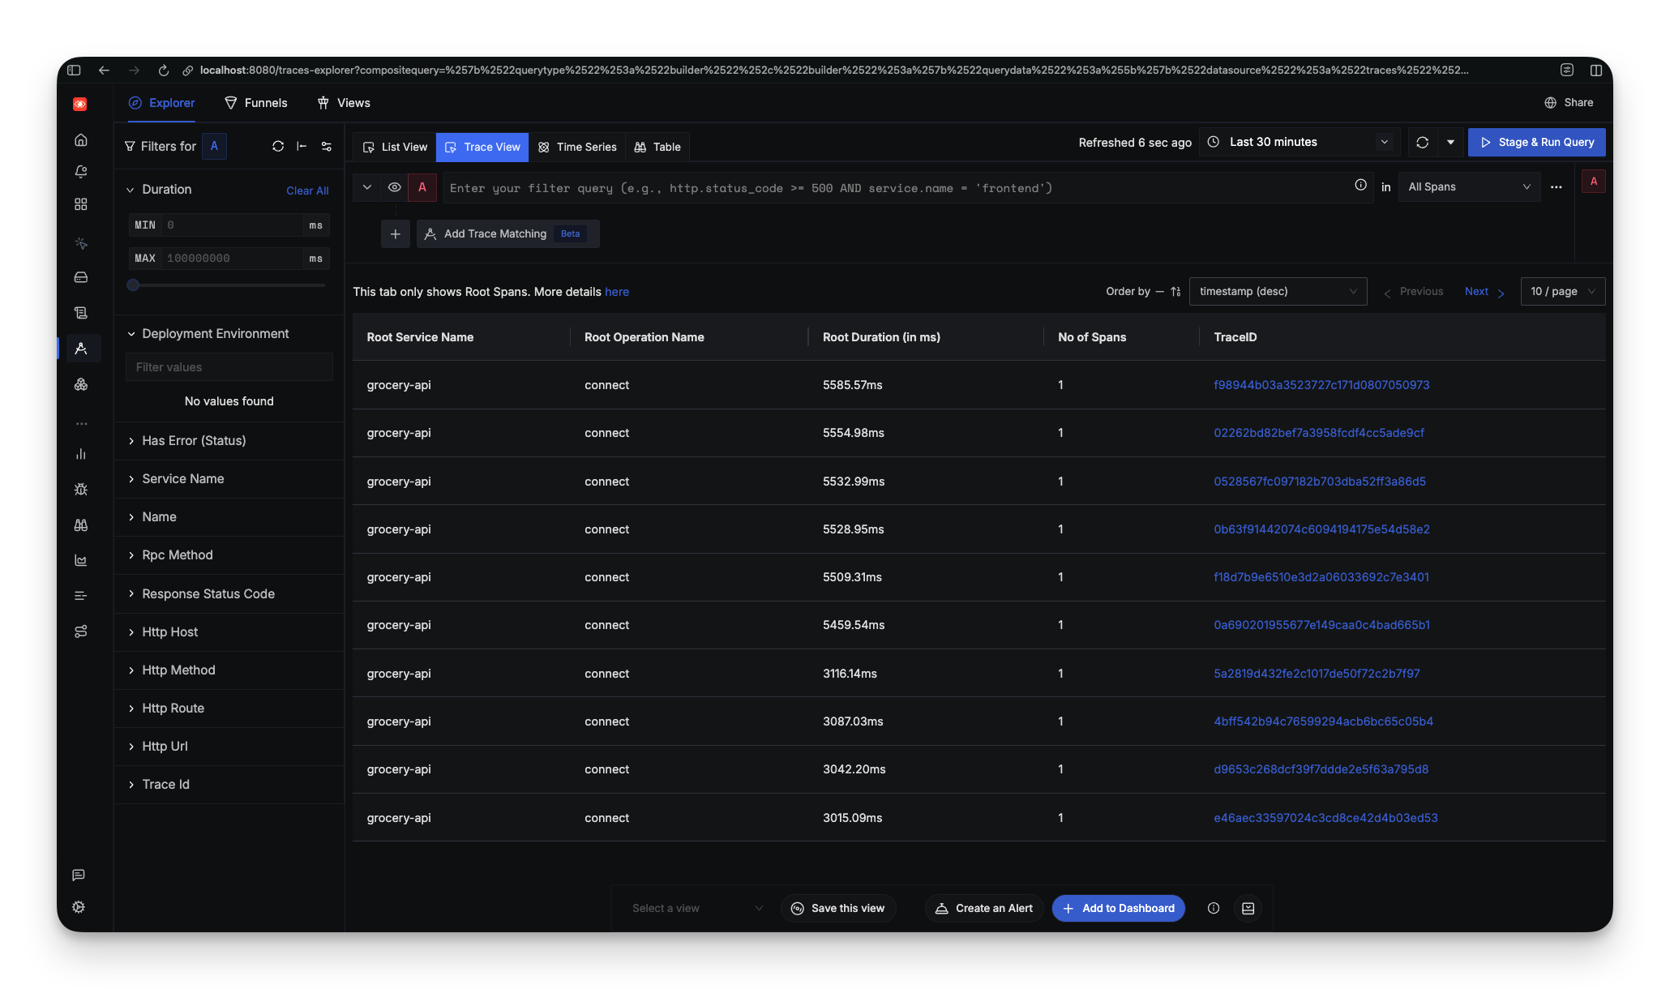Screen dimensions: 1670x989
Task: Expand the Service Name filter section
Action: (x=182, y=478)
